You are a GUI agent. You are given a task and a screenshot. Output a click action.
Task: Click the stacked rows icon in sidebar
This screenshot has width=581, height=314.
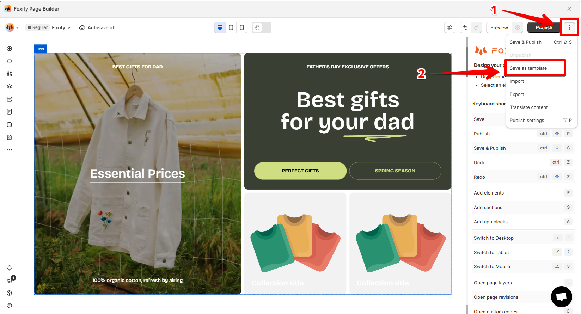10,99
